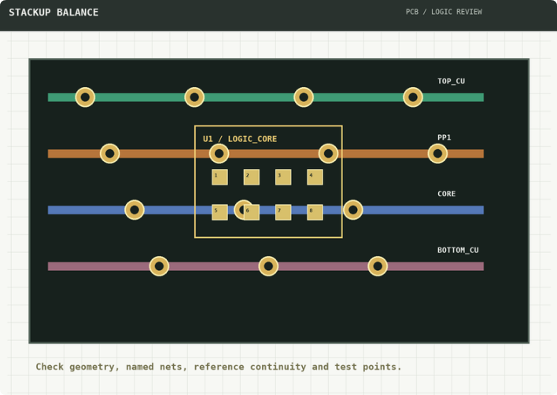Select the green TOP_CU copper trace
Screen dimensions: 557x395
tap(266, 97)
